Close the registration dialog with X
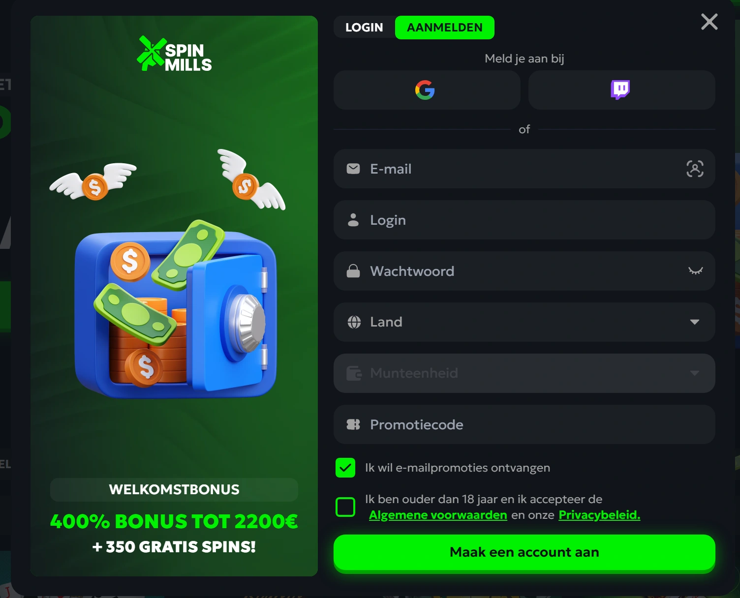 click(x=709, y=22)
